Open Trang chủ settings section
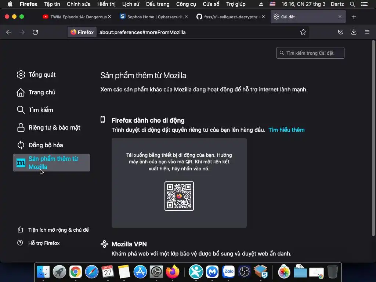Viewport: 376px width, 282px height. point(36,92)
